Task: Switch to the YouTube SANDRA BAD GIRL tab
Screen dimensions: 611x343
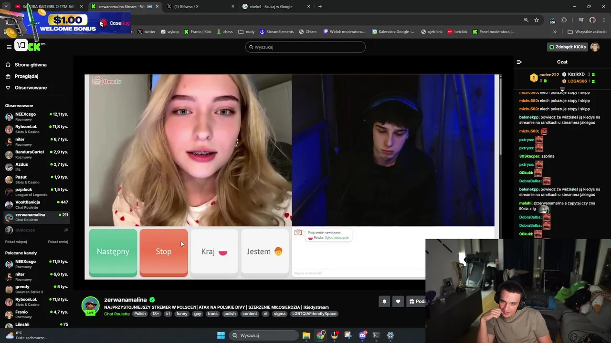Action: click(x=49, y=7)
